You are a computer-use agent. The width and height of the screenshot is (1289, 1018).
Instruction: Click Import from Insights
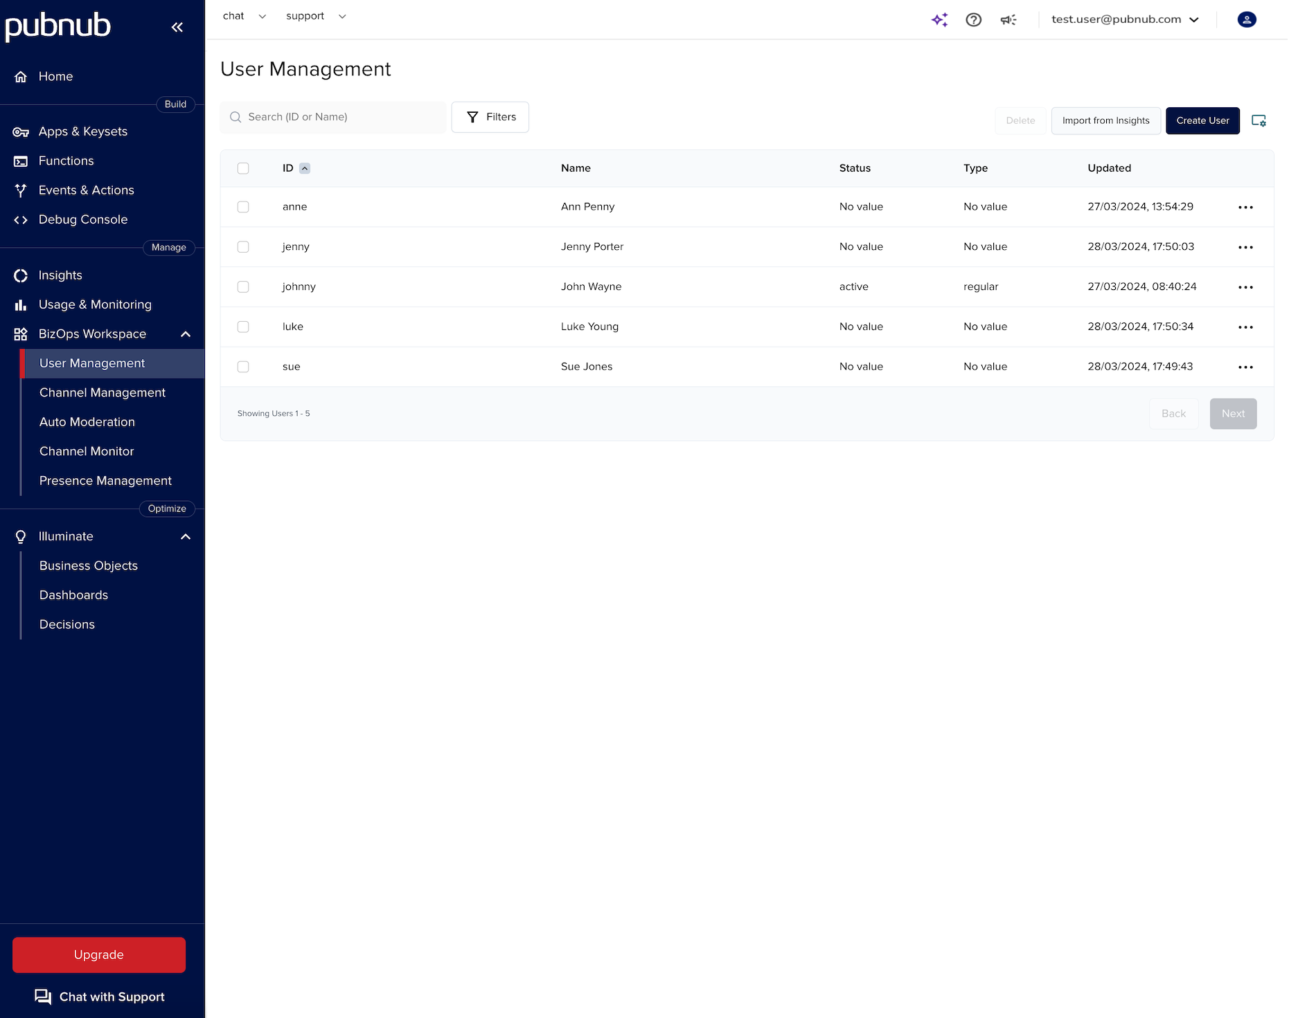[x=1105, y=120]
